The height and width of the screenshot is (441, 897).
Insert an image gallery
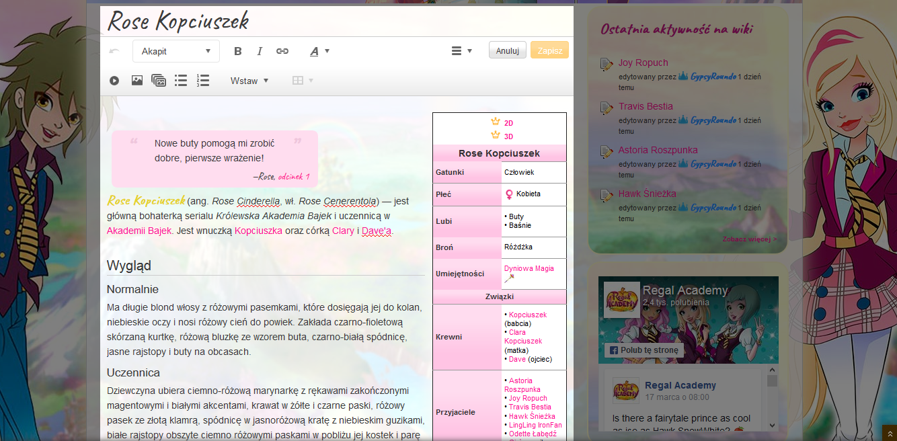tap(159, 81)
